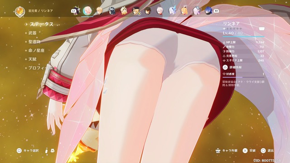Click the 退出 exit button

tap(267, 151)
